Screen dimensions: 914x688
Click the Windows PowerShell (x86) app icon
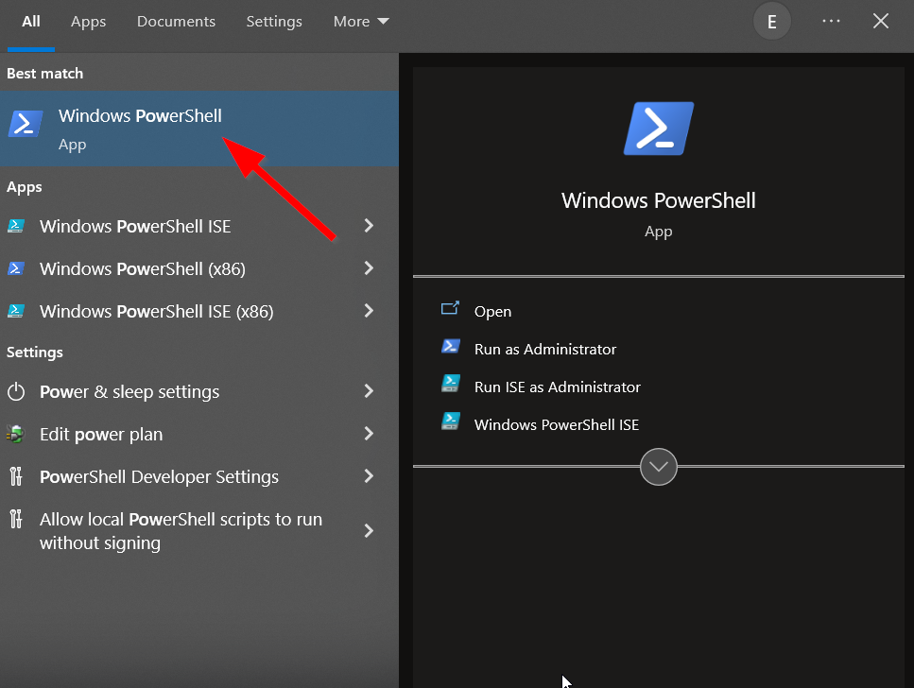click(x=16, y=268)
